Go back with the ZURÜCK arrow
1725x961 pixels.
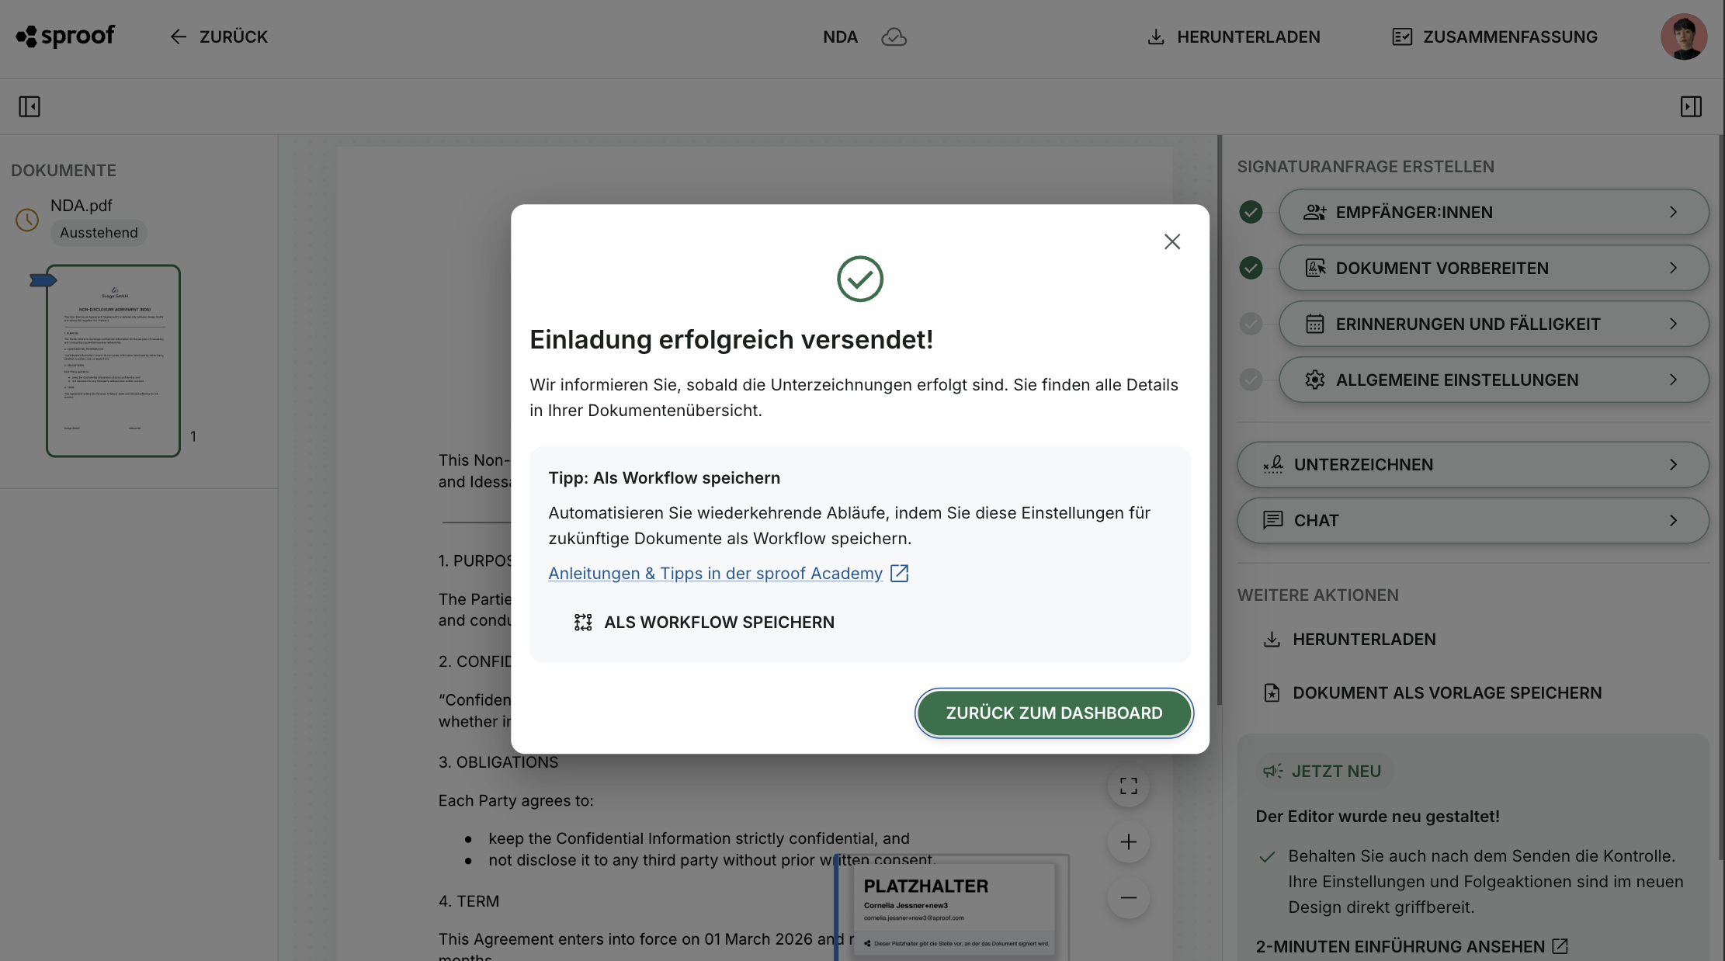point(219,36)
